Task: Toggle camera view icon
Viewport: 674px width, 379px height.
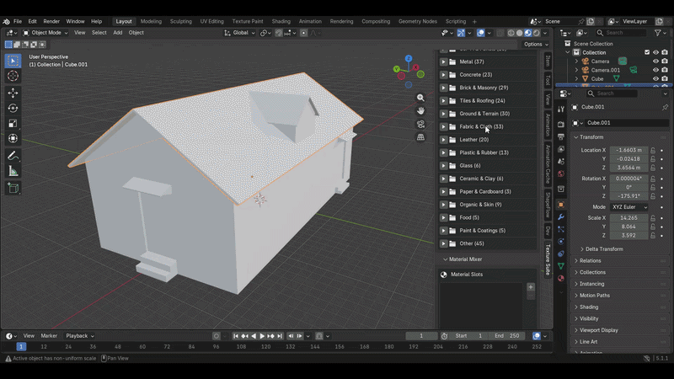Action: click(420, 124)
